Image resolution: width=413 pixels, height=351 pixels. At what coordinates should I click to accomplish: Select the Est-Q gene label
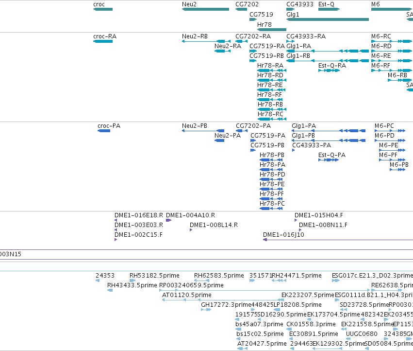click(326, 4)
